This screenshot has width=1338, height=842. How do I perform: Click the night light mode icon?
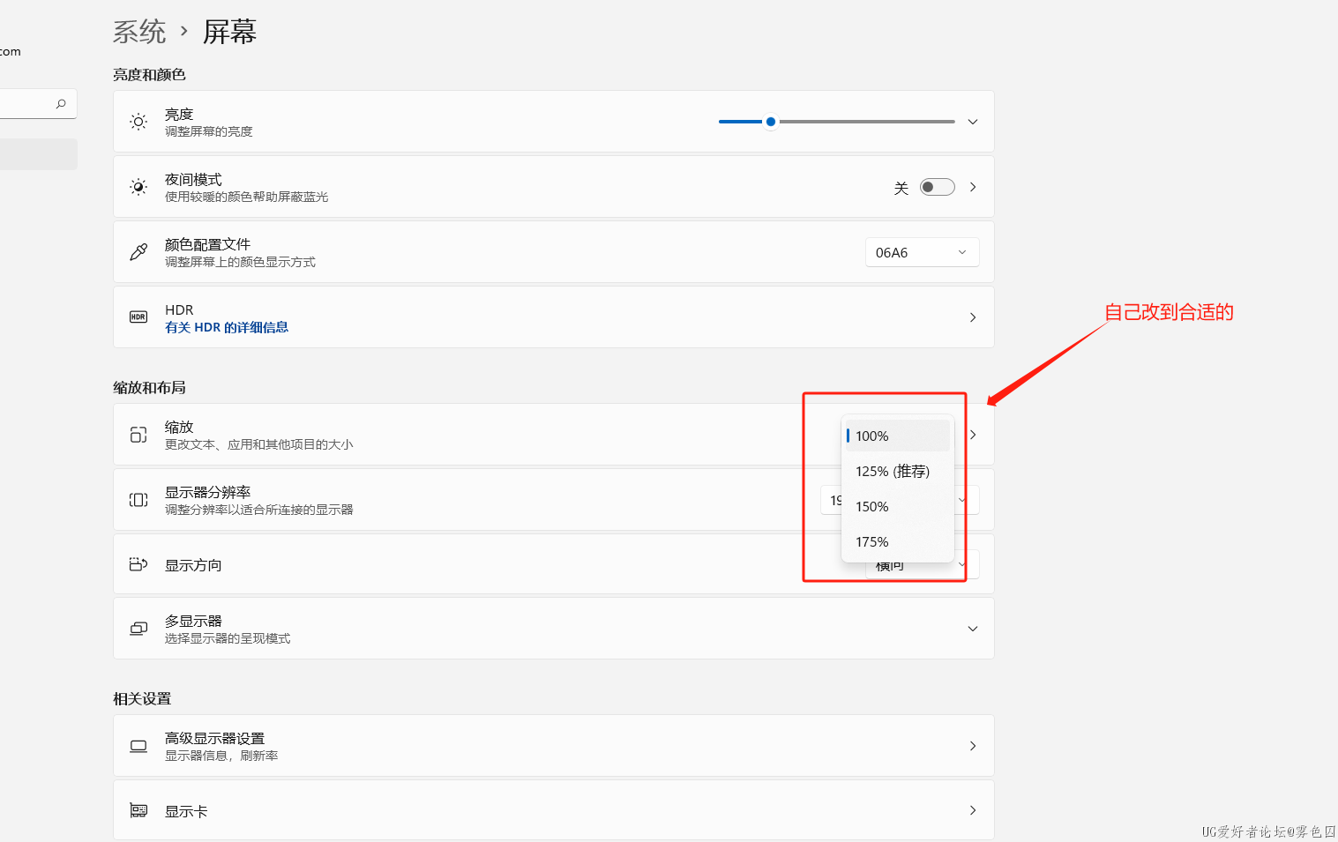[x=138, y=187]
